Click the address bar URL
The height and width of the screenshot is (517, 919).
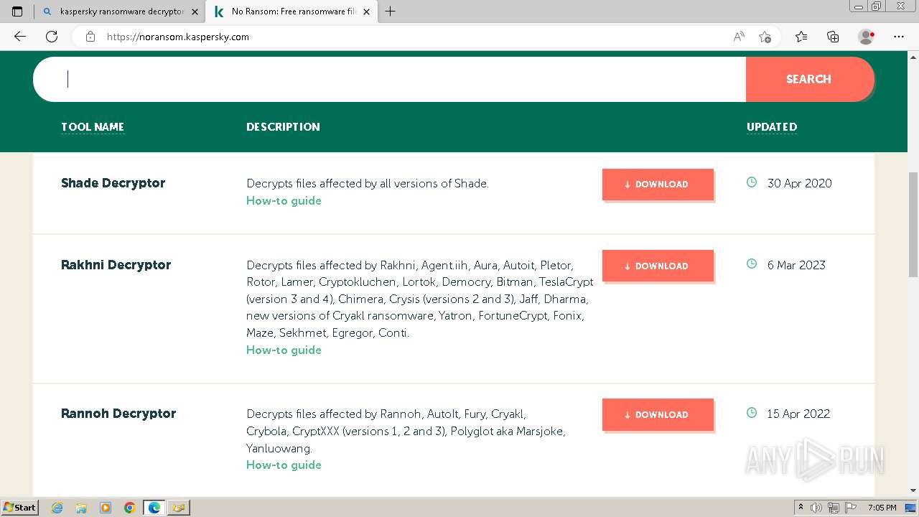(x=178, y=37)
